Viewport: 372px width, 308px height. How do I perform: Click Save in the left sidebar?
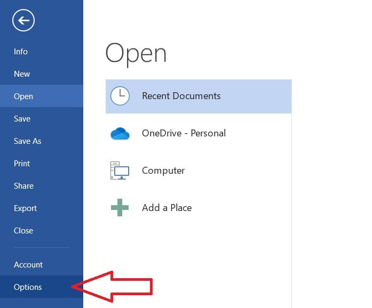click(x=22, y=119)
